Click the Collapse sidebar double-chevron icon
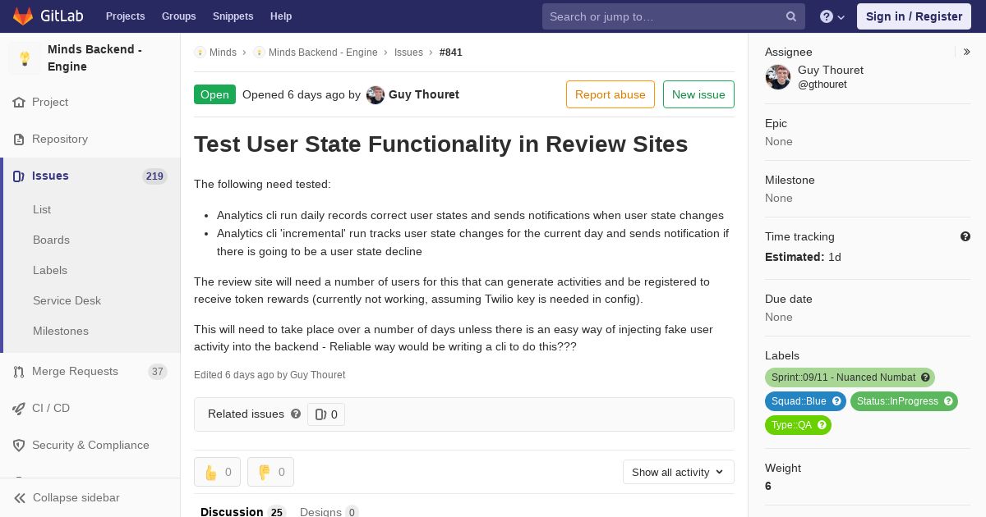 tap(20, 498)
